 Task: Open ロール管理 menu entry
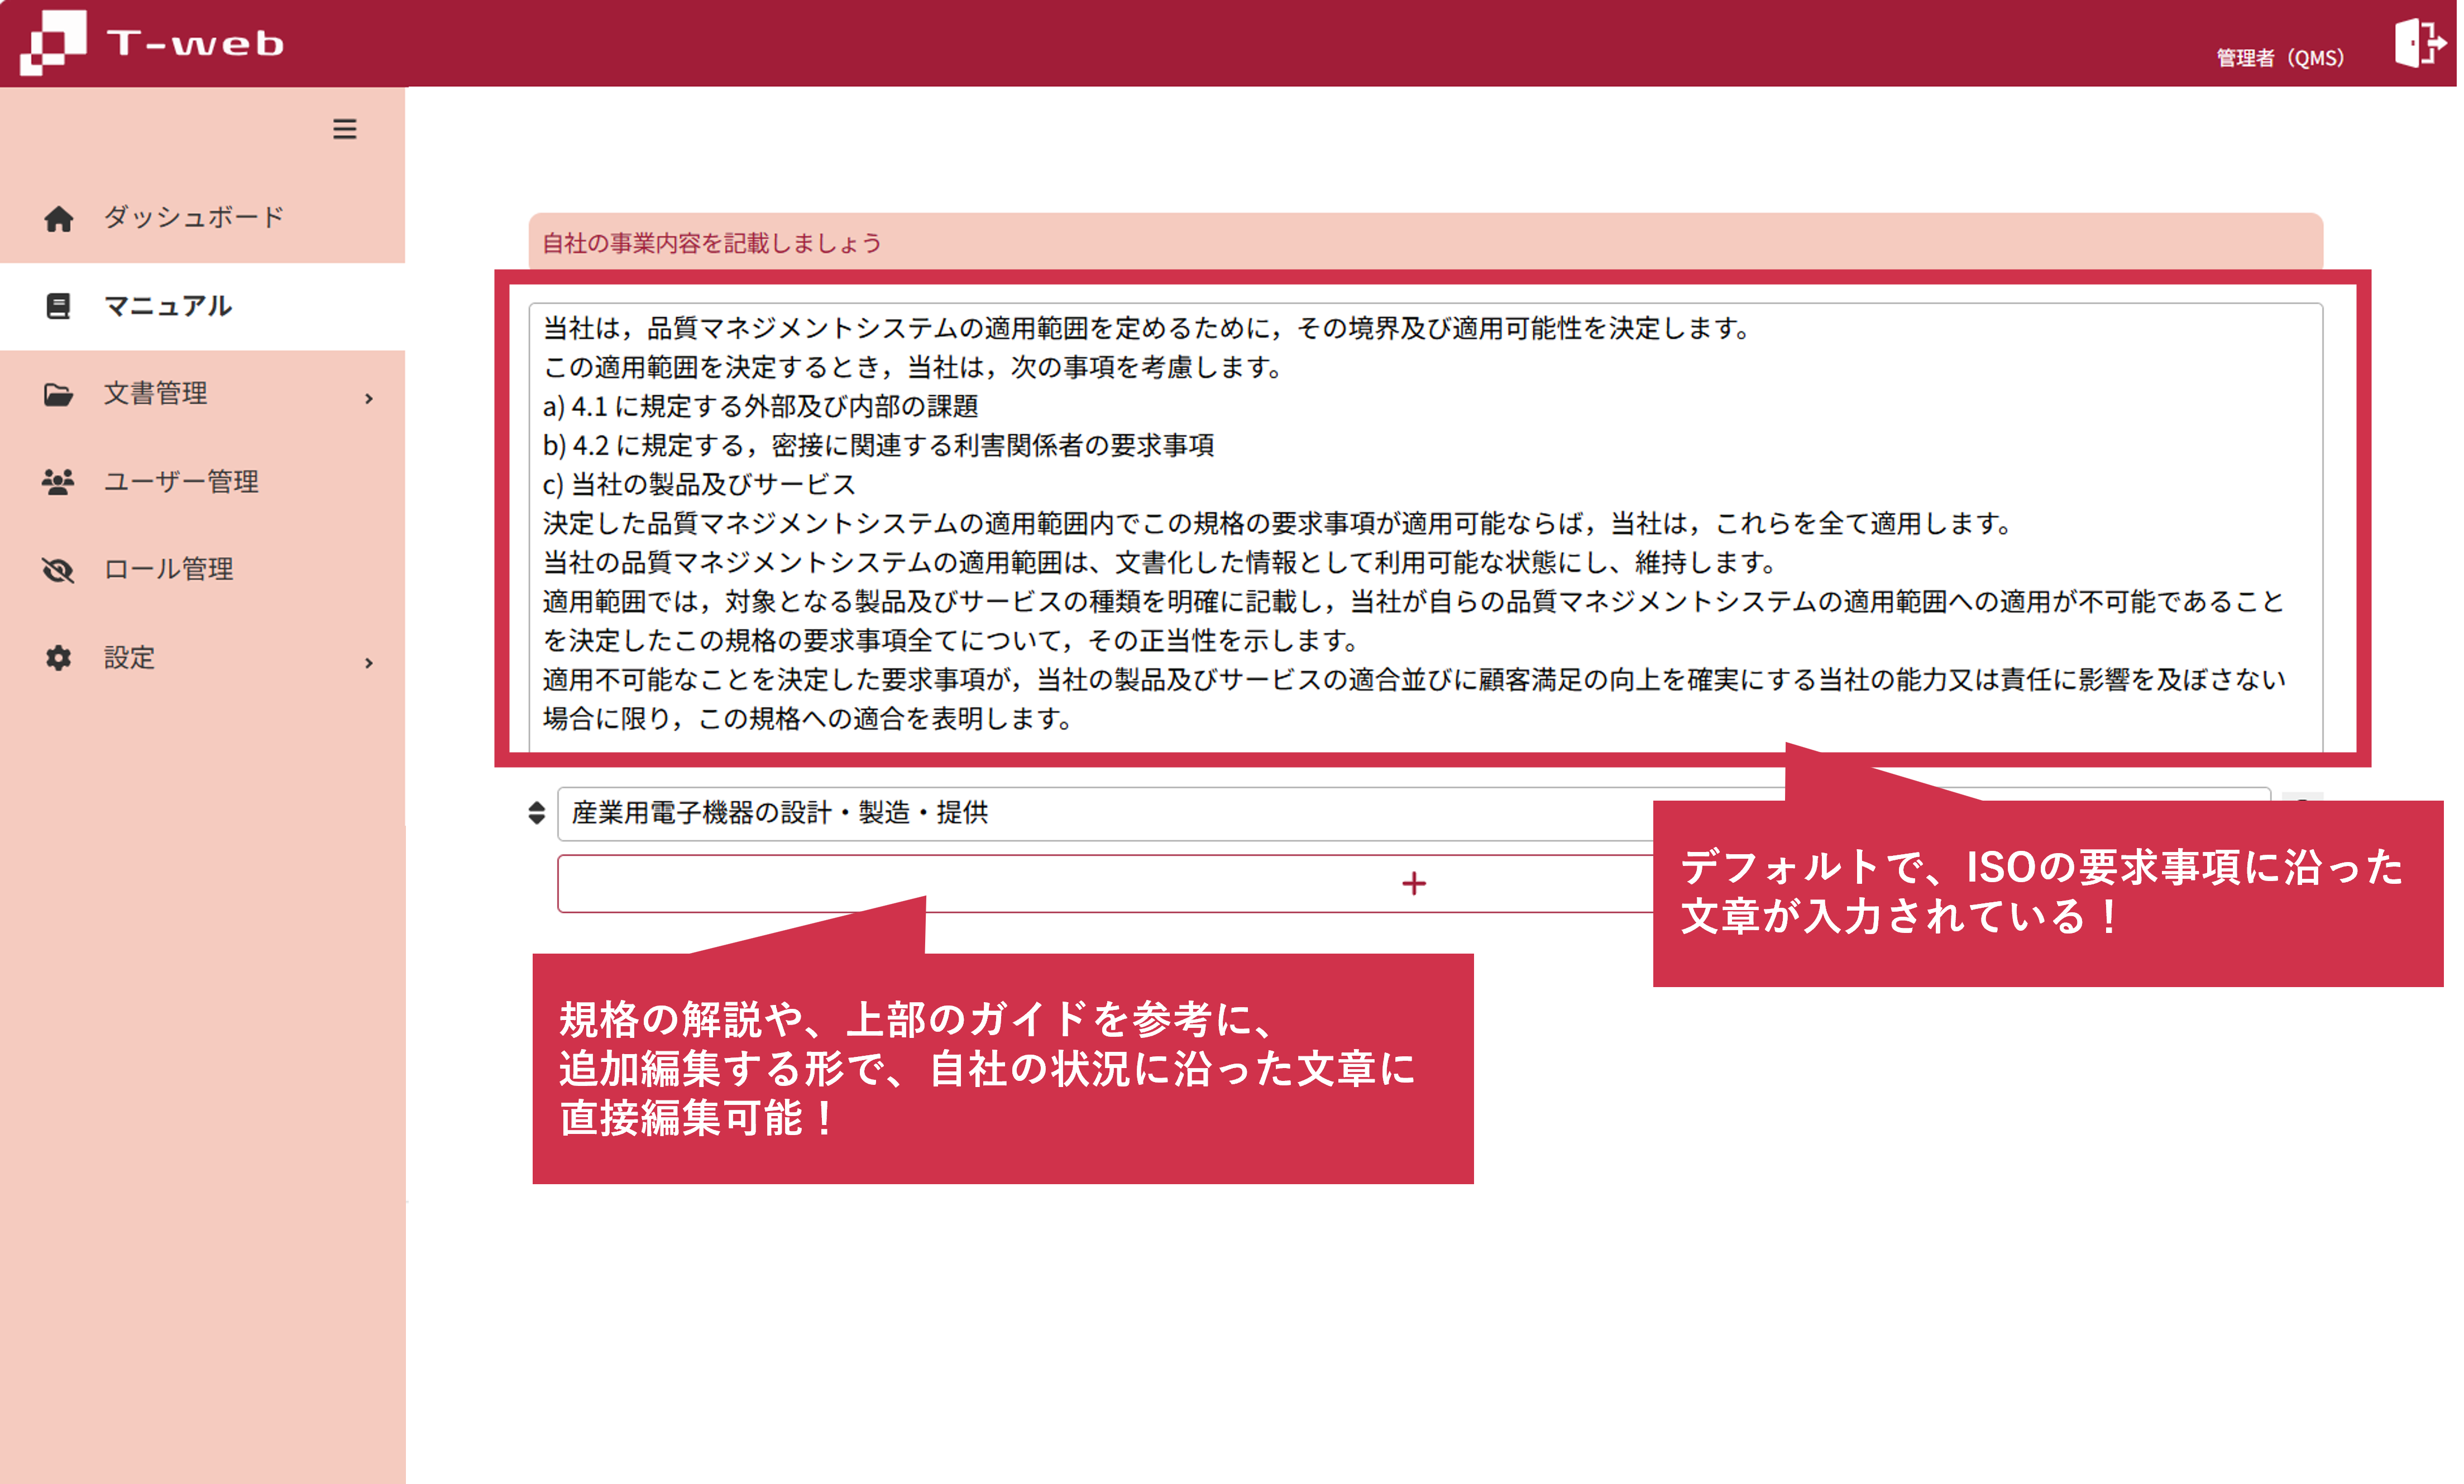click(169, 570)
